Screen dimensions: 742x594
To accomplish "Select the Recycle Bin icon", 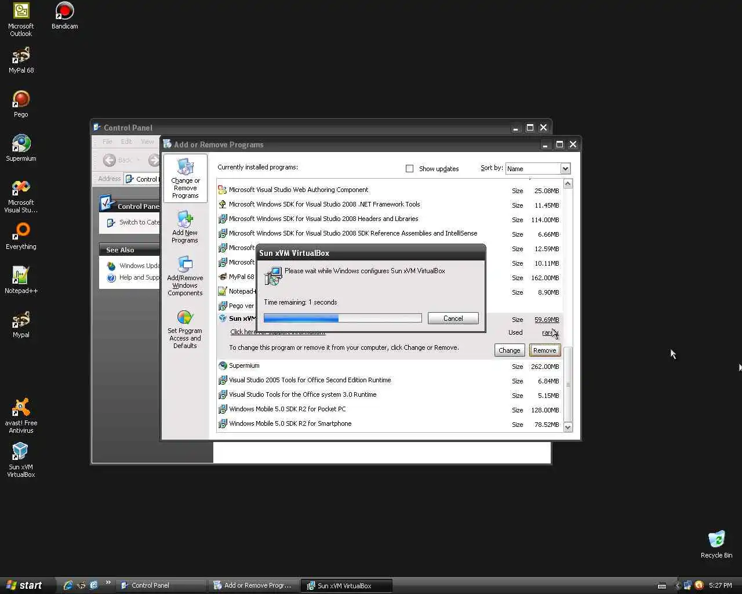I will pos(716,544).
